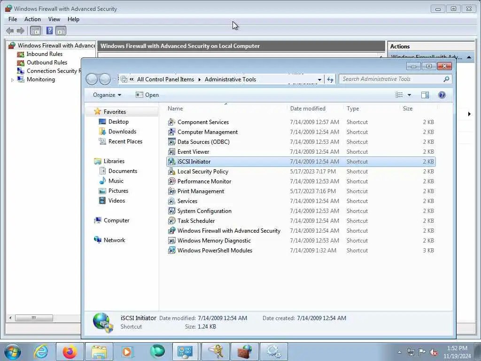Open Downloads in navigation pane
481x361 pixels.
(x=122, y=132)
